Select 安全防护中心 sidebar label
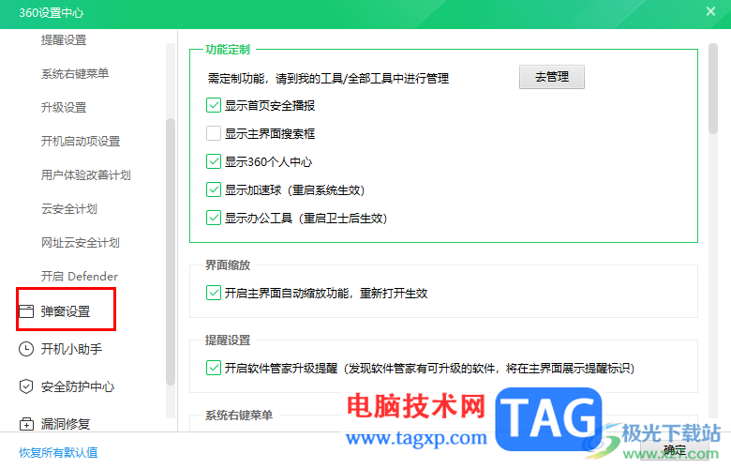The height and width of the screenshot is (469, 731). 78,386
